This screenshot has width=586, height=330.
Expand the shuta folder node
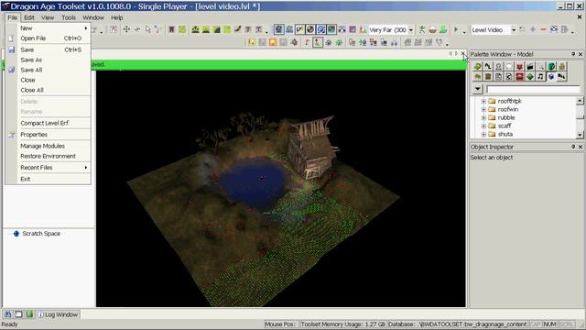[483, 134]
